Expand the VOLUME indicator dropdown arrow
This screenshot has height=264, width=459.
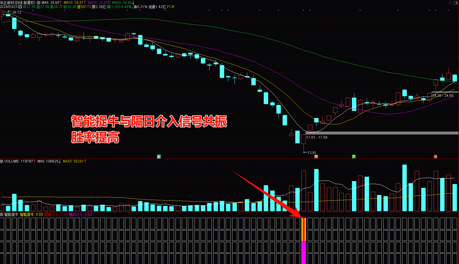point(2,161)
